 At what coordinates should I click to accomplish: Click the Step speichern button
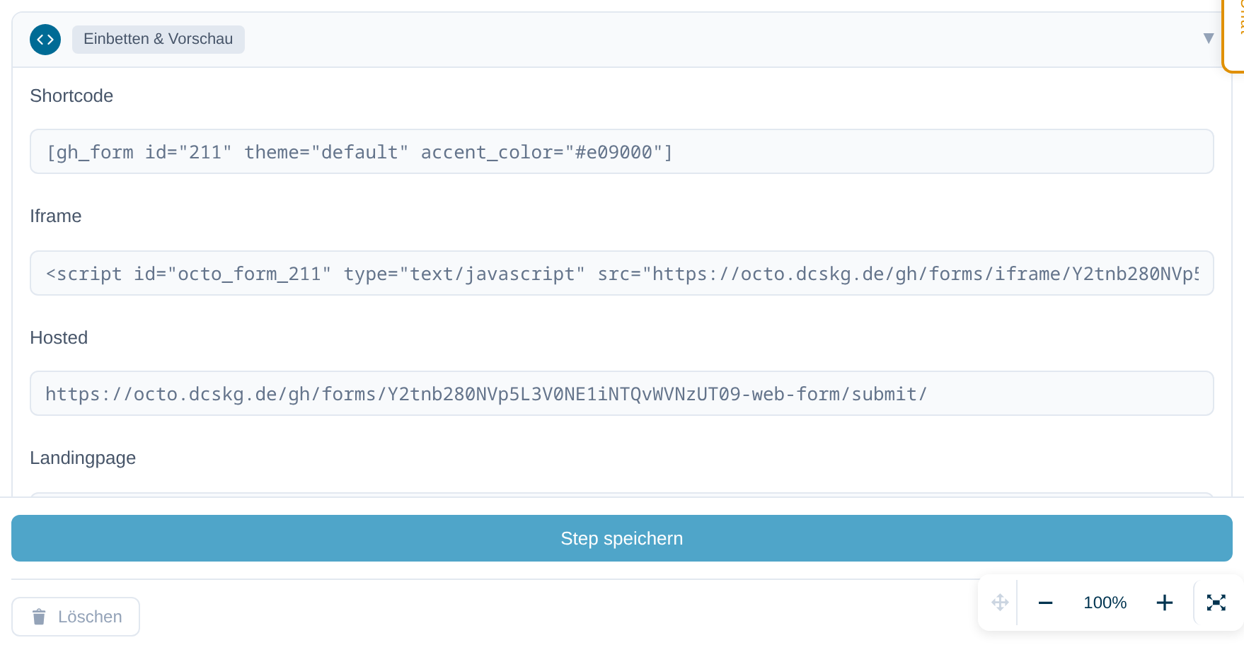[622, 538]
